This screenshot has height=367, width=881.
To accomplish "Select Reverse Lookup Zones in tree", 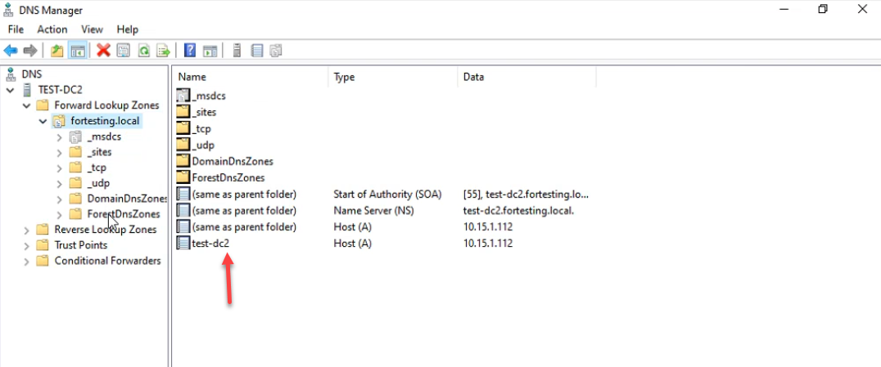I will 106,230.
